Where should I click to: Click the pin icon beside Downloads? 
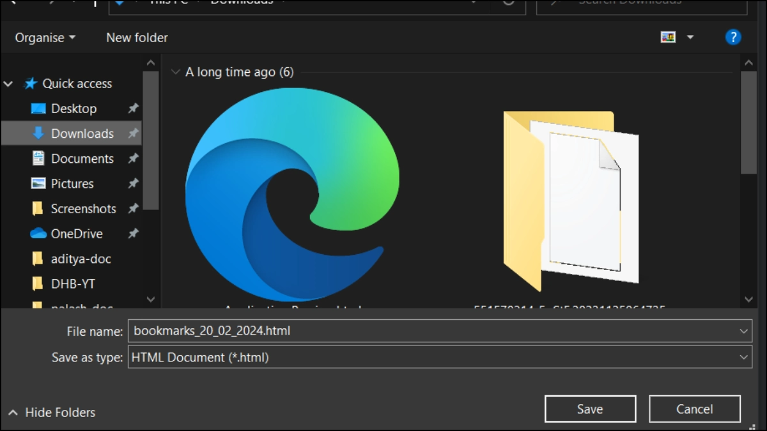[x=133, y=133]
